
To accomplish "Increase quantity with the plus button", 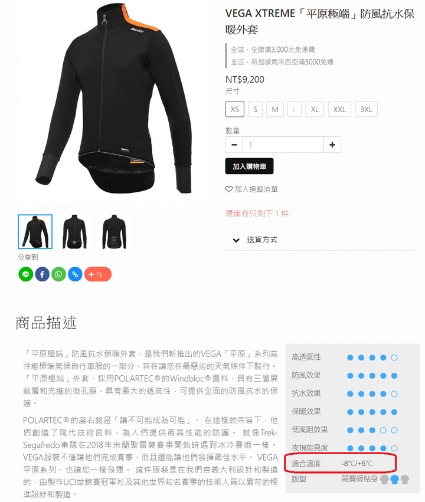I will click(x=332, y=145).
